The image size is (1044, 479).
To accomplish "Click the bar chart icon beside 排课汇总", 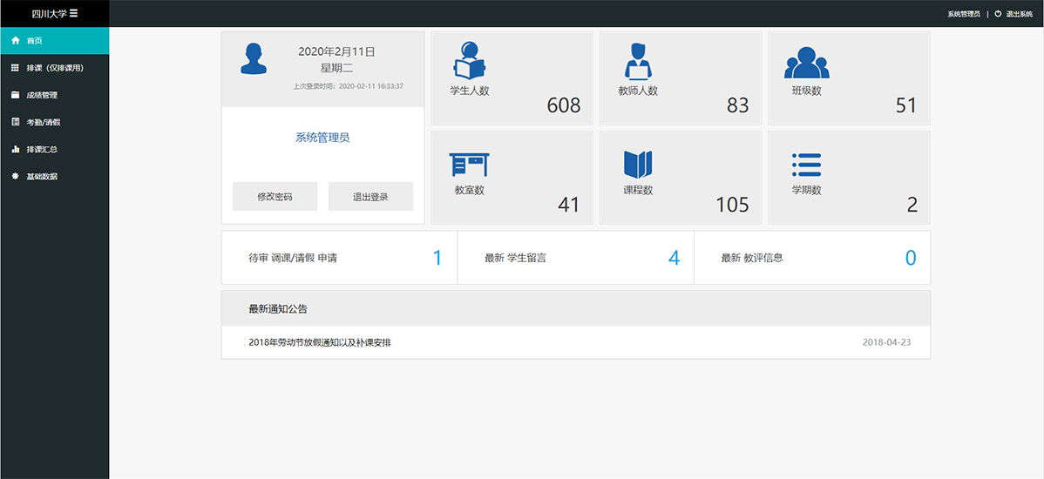I will (16, 150).
